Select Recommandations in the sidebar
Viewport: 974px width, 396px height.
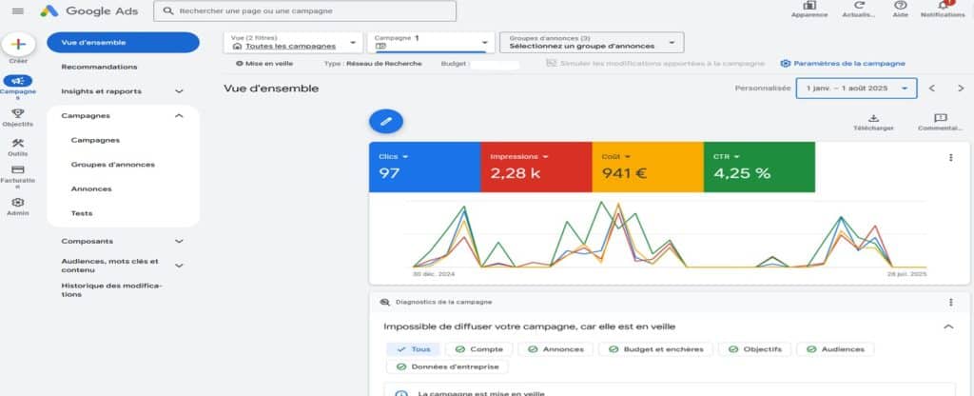(99, 67)
